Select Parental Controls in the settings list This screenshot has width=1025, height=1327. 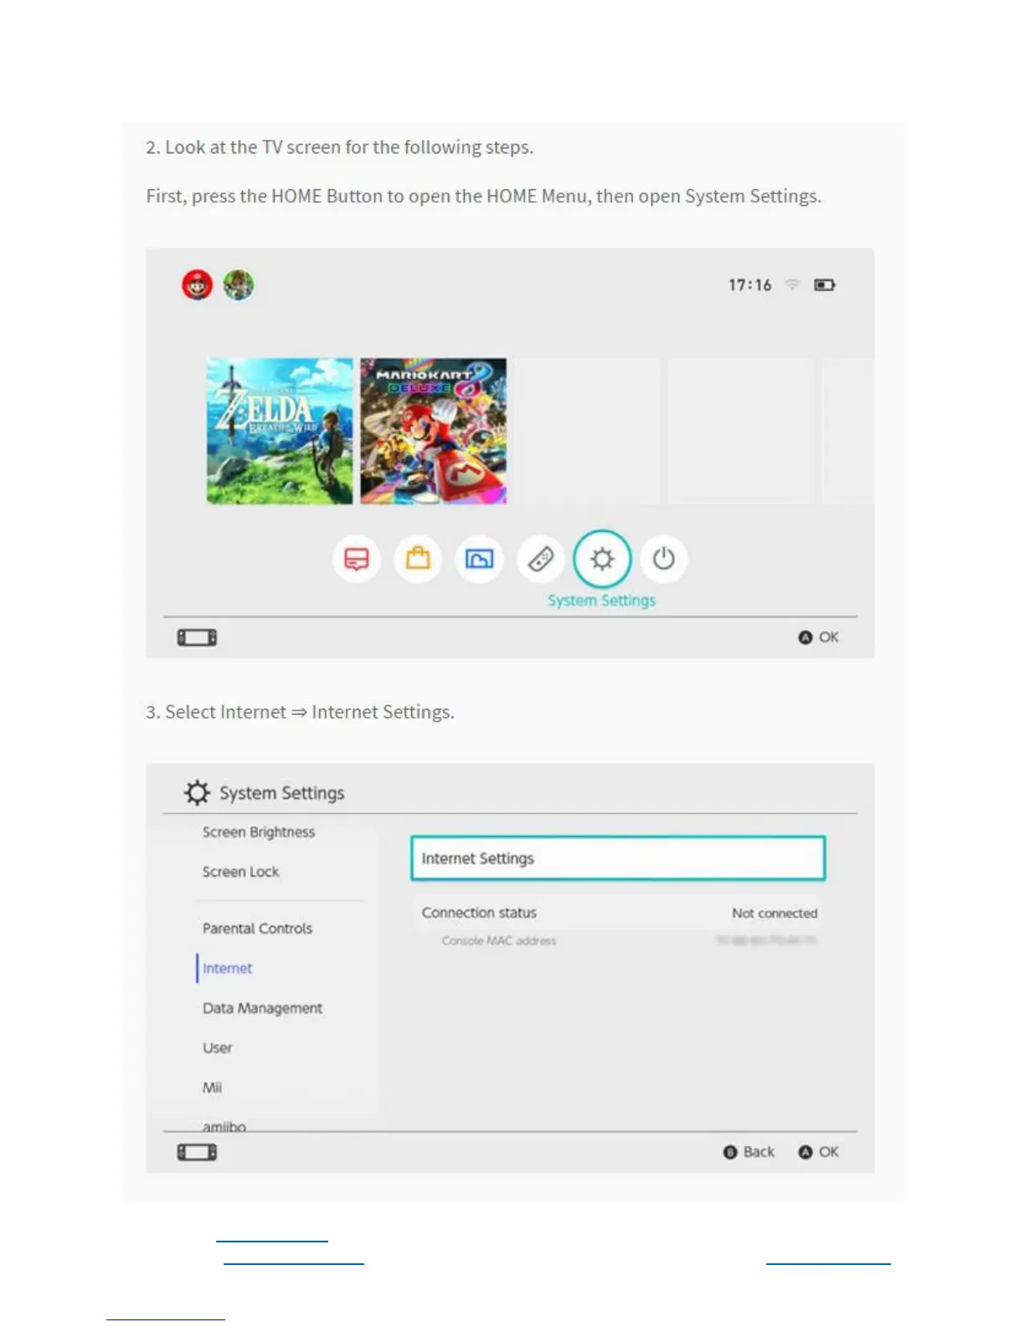257,928
